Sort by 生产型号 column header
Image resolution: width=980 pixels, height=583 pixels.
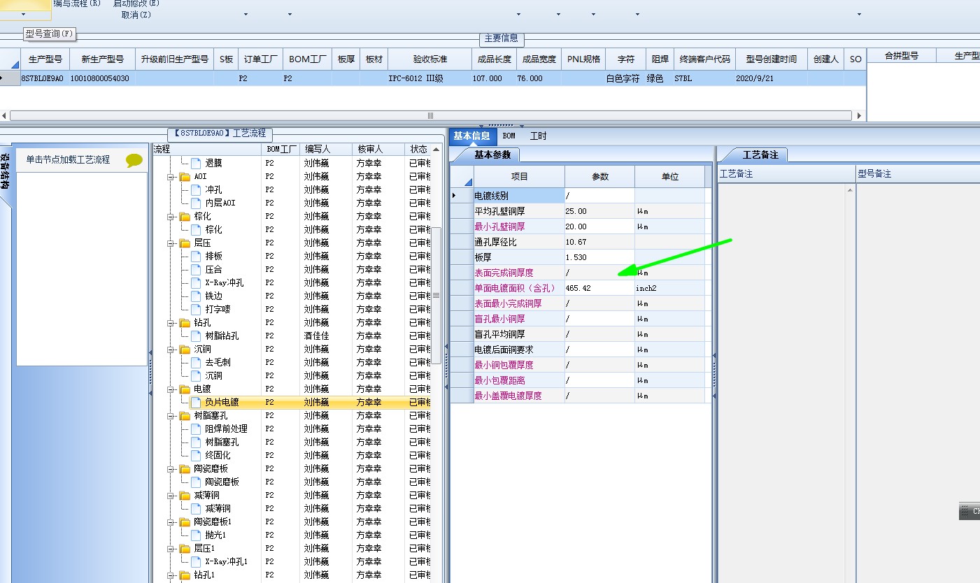(x=45, y=59)
